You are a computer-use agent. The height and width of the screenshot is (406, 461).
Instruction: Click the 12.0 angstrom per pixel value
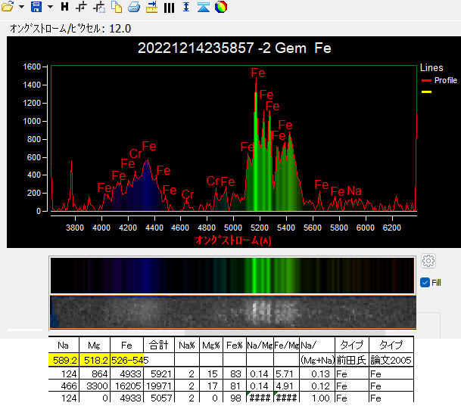pos(120,29)
